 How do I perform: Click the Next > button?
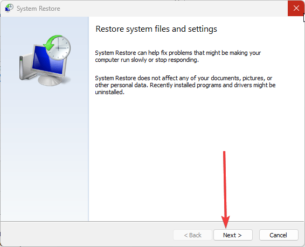(x=233, y=235)
